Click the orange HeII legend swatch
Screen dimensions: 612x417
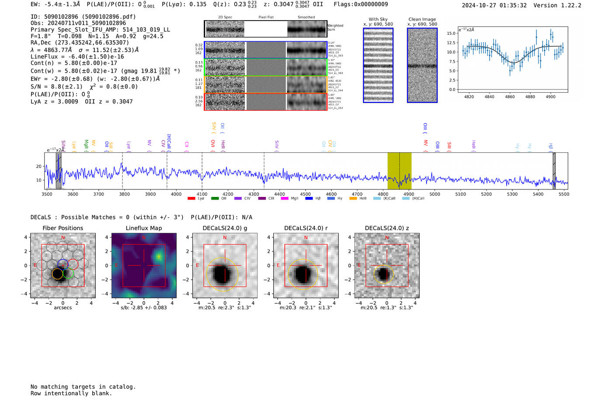(353, 199)
